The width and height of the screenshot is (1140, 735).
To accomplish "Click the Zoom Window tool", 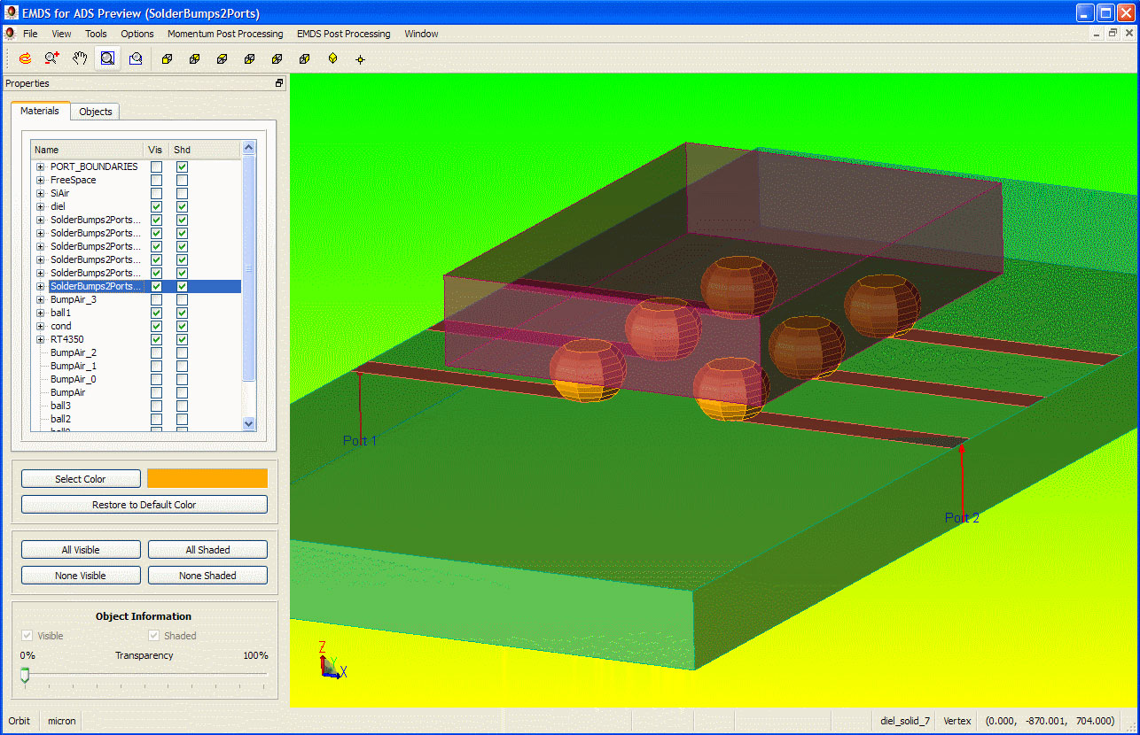I will (x=106, y=58).
